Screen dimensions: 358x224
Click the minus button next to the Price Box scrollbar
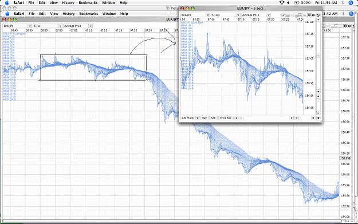(x=297, y=118)
